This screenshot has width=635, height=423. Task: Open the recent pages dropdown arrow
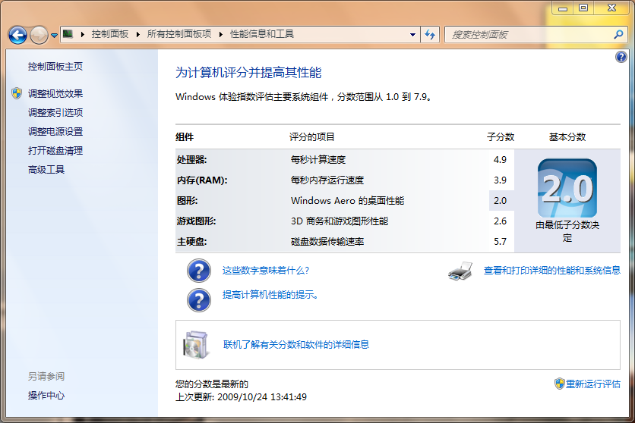(55, 36)
